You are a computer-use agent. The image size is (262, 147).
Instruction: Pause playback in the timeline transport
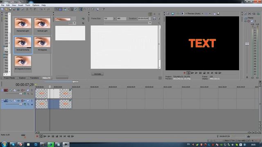pyautogui.click(x=53, y=136)
